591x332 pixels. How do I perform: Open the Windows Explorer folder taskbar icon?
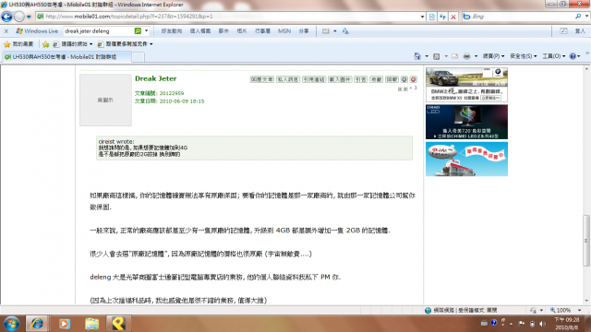pos(91,324)
